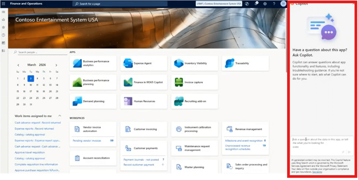Go to previous month in calendar

[18, 65]
